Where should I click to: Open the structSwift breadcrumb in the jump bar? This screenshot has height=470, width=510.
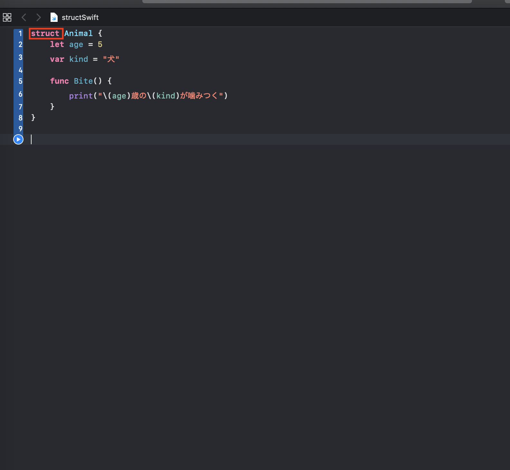(80, 17)
